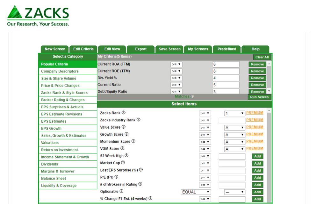Expand operator dropdown for 52 Week High

tap(205, 156)
